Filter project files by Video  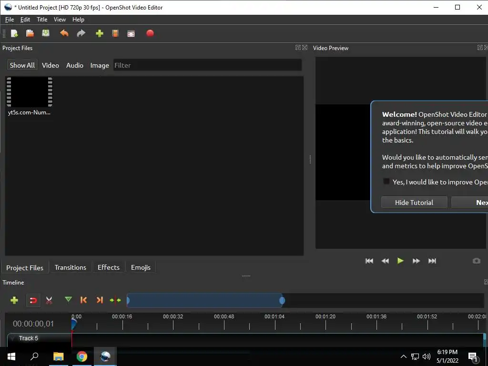tap(51, 65)
